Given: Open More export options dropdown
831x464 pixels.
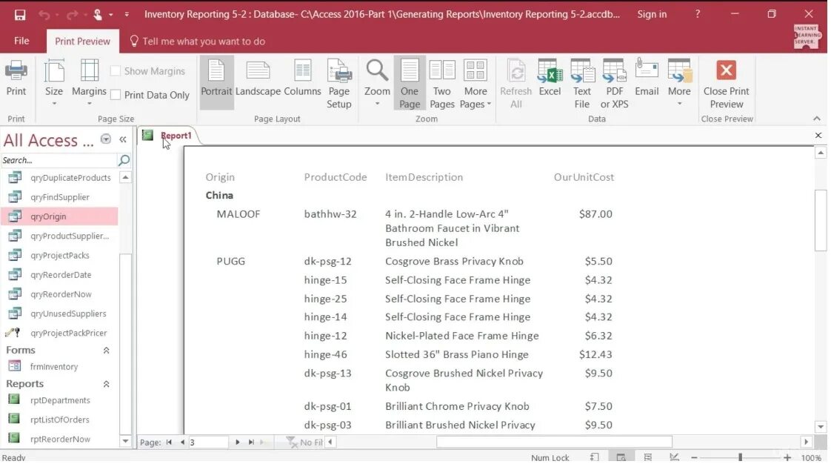Looking at the screenshot, I should click(679, 82).
